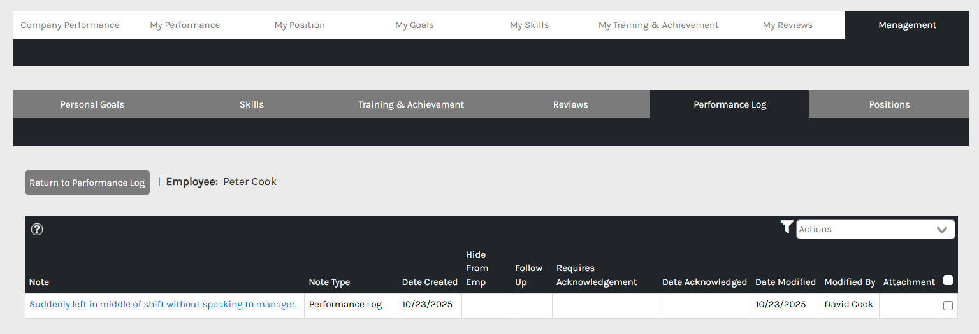This screenshot has height=334, width=979.
Task: Switch to the Skills sub-tab
Action: pyautogui.click(x=252, y=104)
